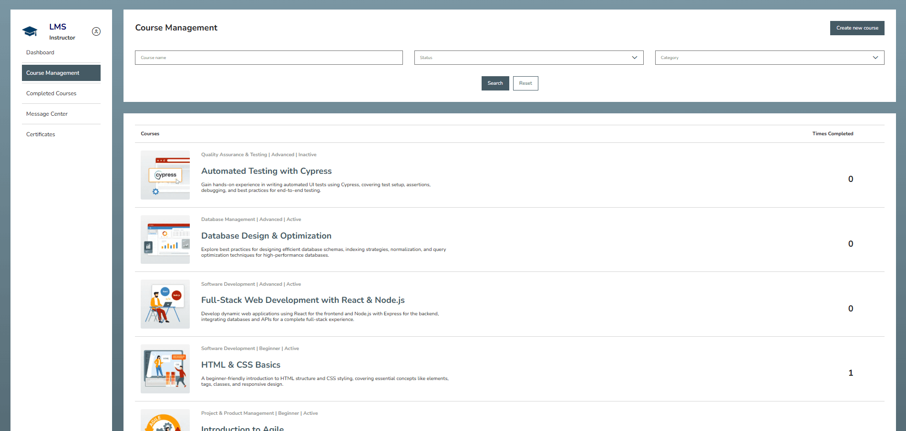Open the Database Design & Optimization course

click(x=266, y=236)
